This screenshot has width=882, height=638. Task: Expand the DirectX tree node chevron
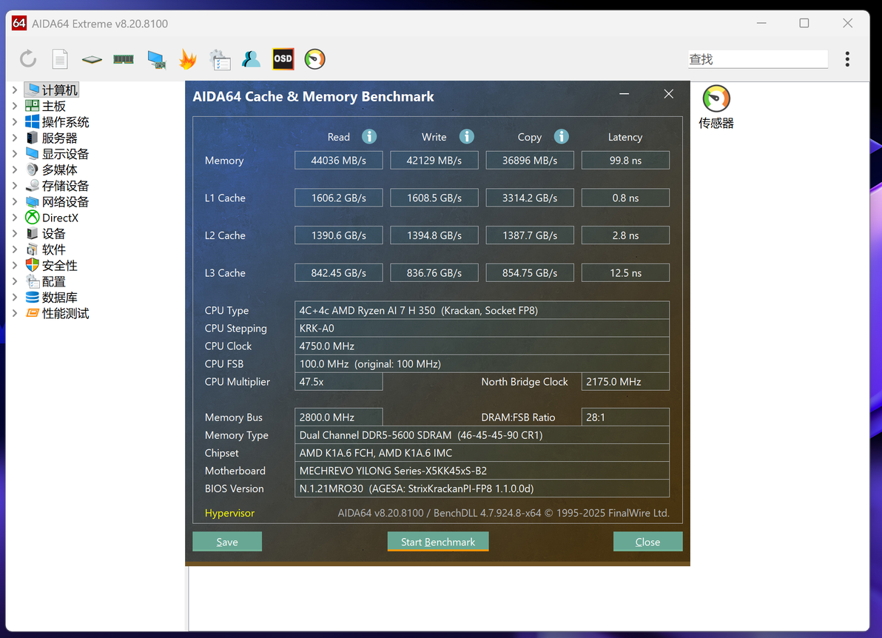coord(15,217)
